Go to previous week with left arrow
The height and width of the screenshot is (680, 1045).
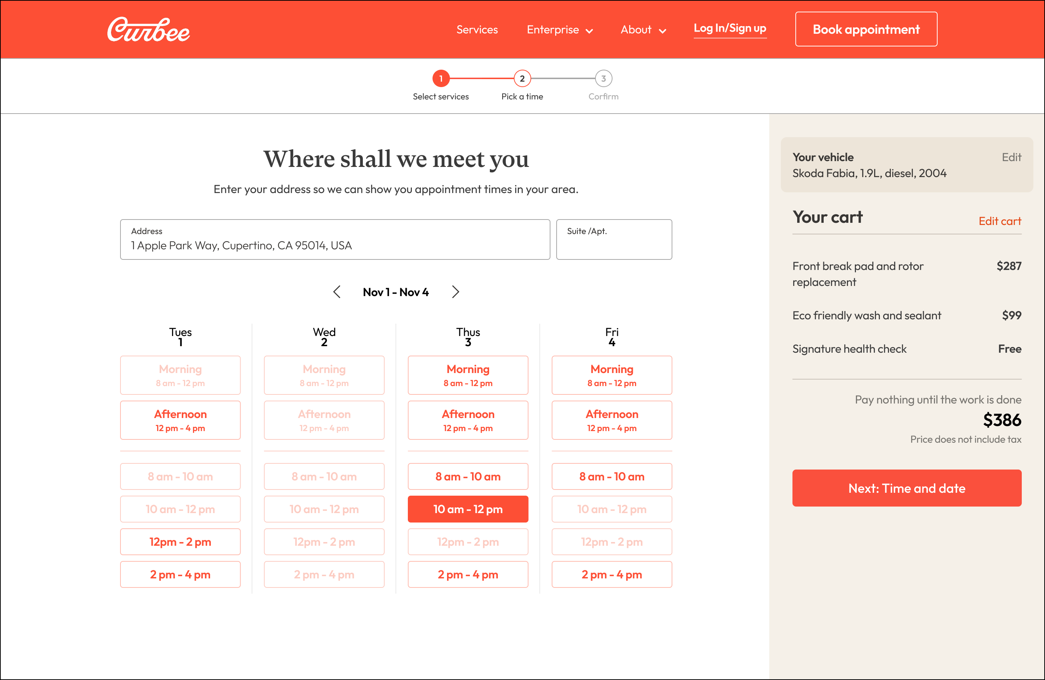[337, 292]
